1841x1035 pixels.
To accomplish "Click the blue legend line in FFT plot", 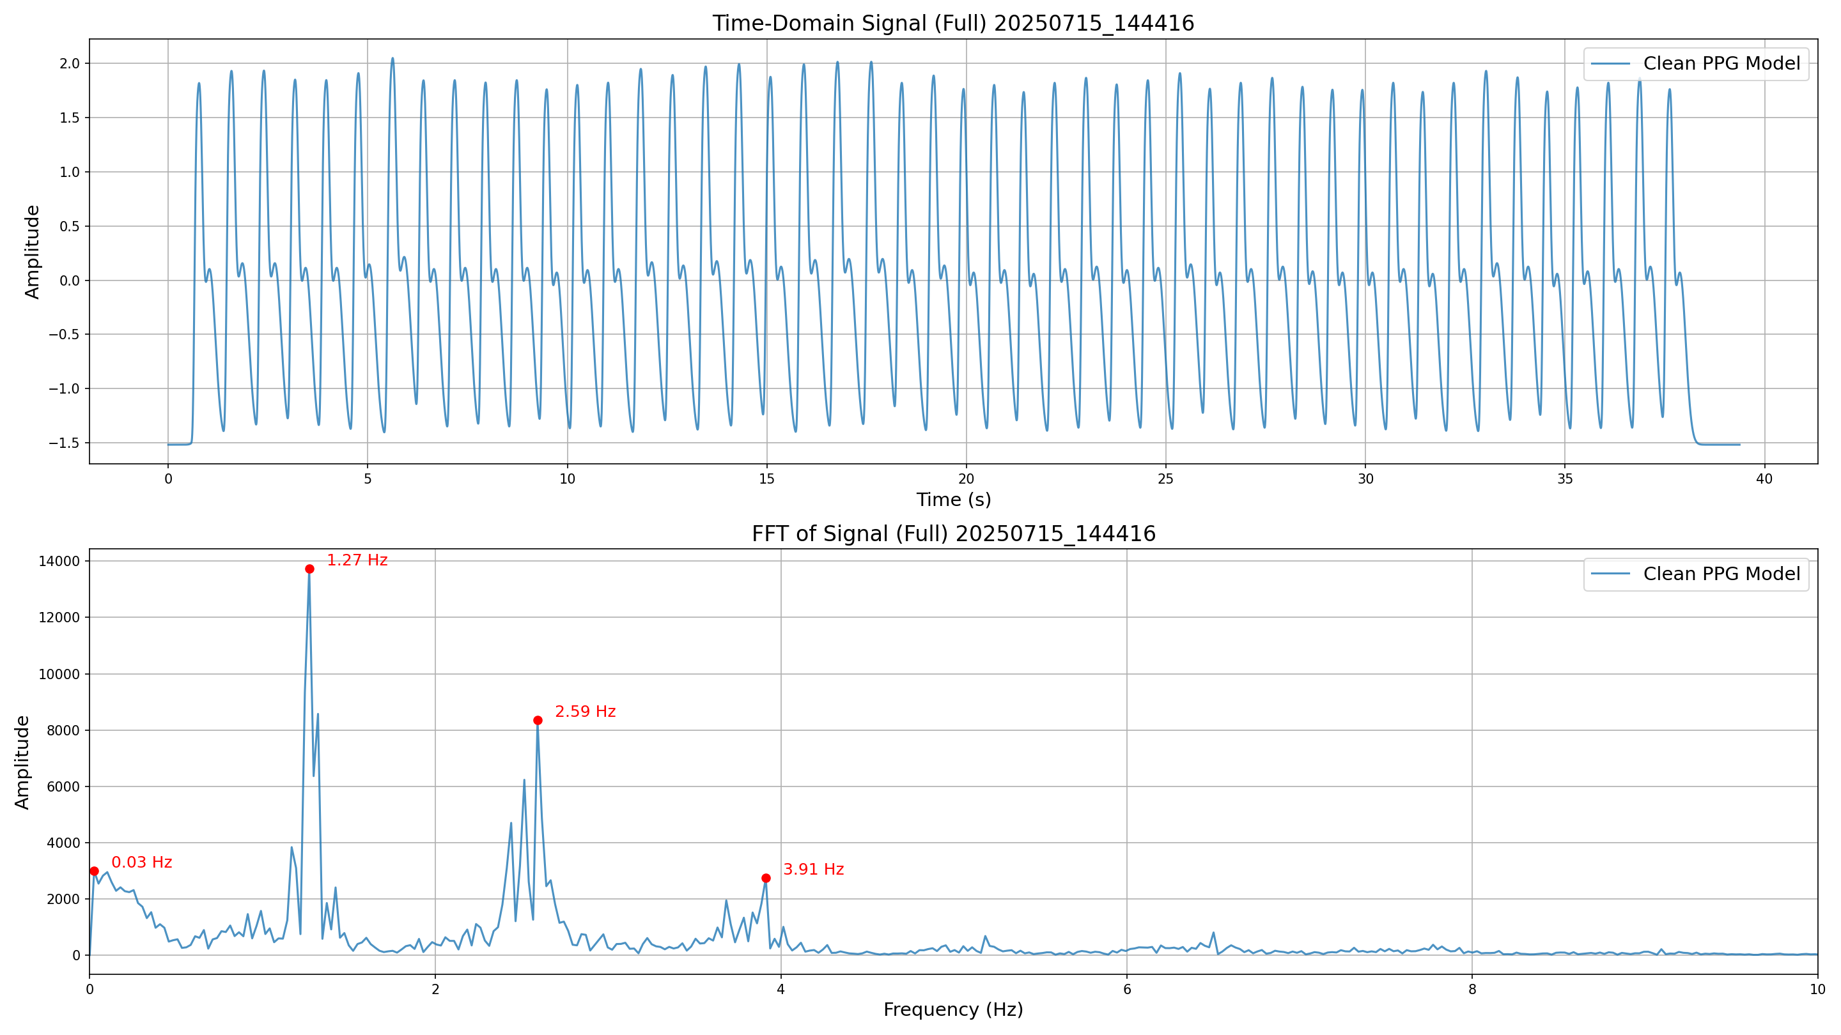I will tap(1610, 574).
